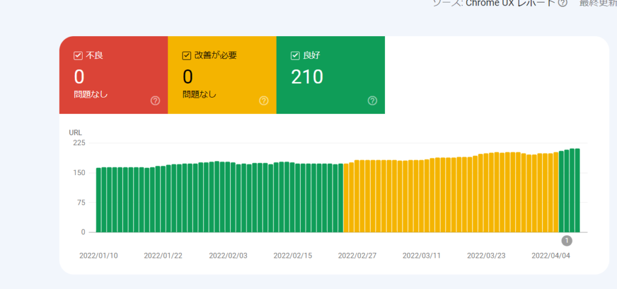This screenshot has width=617, height=289.
Task: Click the URL axis title
Action: click(x=75, y=132)
